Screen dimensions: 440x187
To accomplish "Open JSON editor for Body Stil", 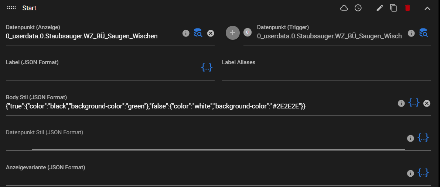I will click(x=414, y=103).
